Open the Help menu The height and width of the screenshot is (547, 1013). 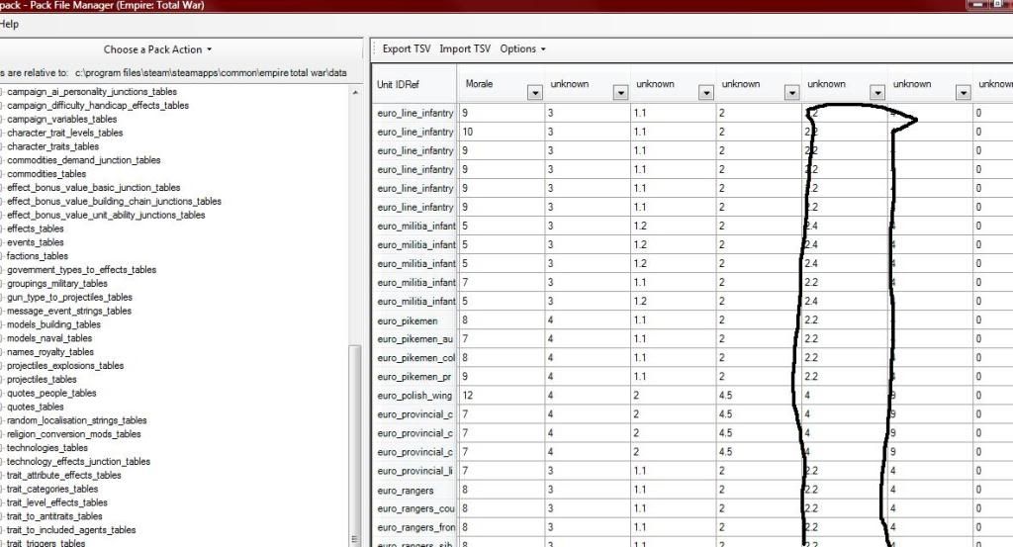[9, 24]
